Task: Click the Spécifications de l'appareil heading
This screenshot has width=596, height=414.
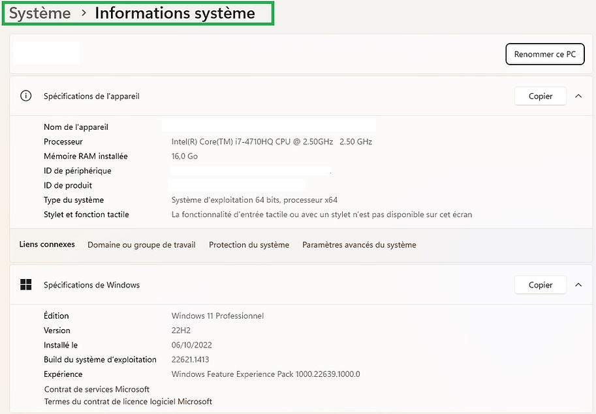Action: coord(91,96)
